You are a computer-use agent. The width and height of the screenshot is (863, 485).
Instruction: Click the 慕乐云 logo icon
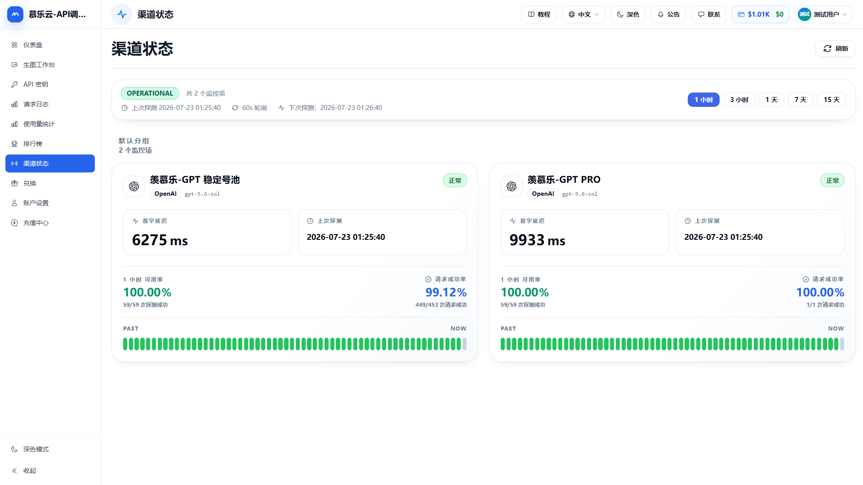click(15, 14)
